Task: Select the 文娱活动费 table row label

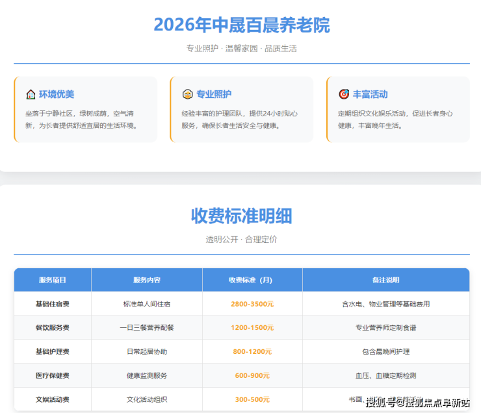Action: tap(53, 399)
